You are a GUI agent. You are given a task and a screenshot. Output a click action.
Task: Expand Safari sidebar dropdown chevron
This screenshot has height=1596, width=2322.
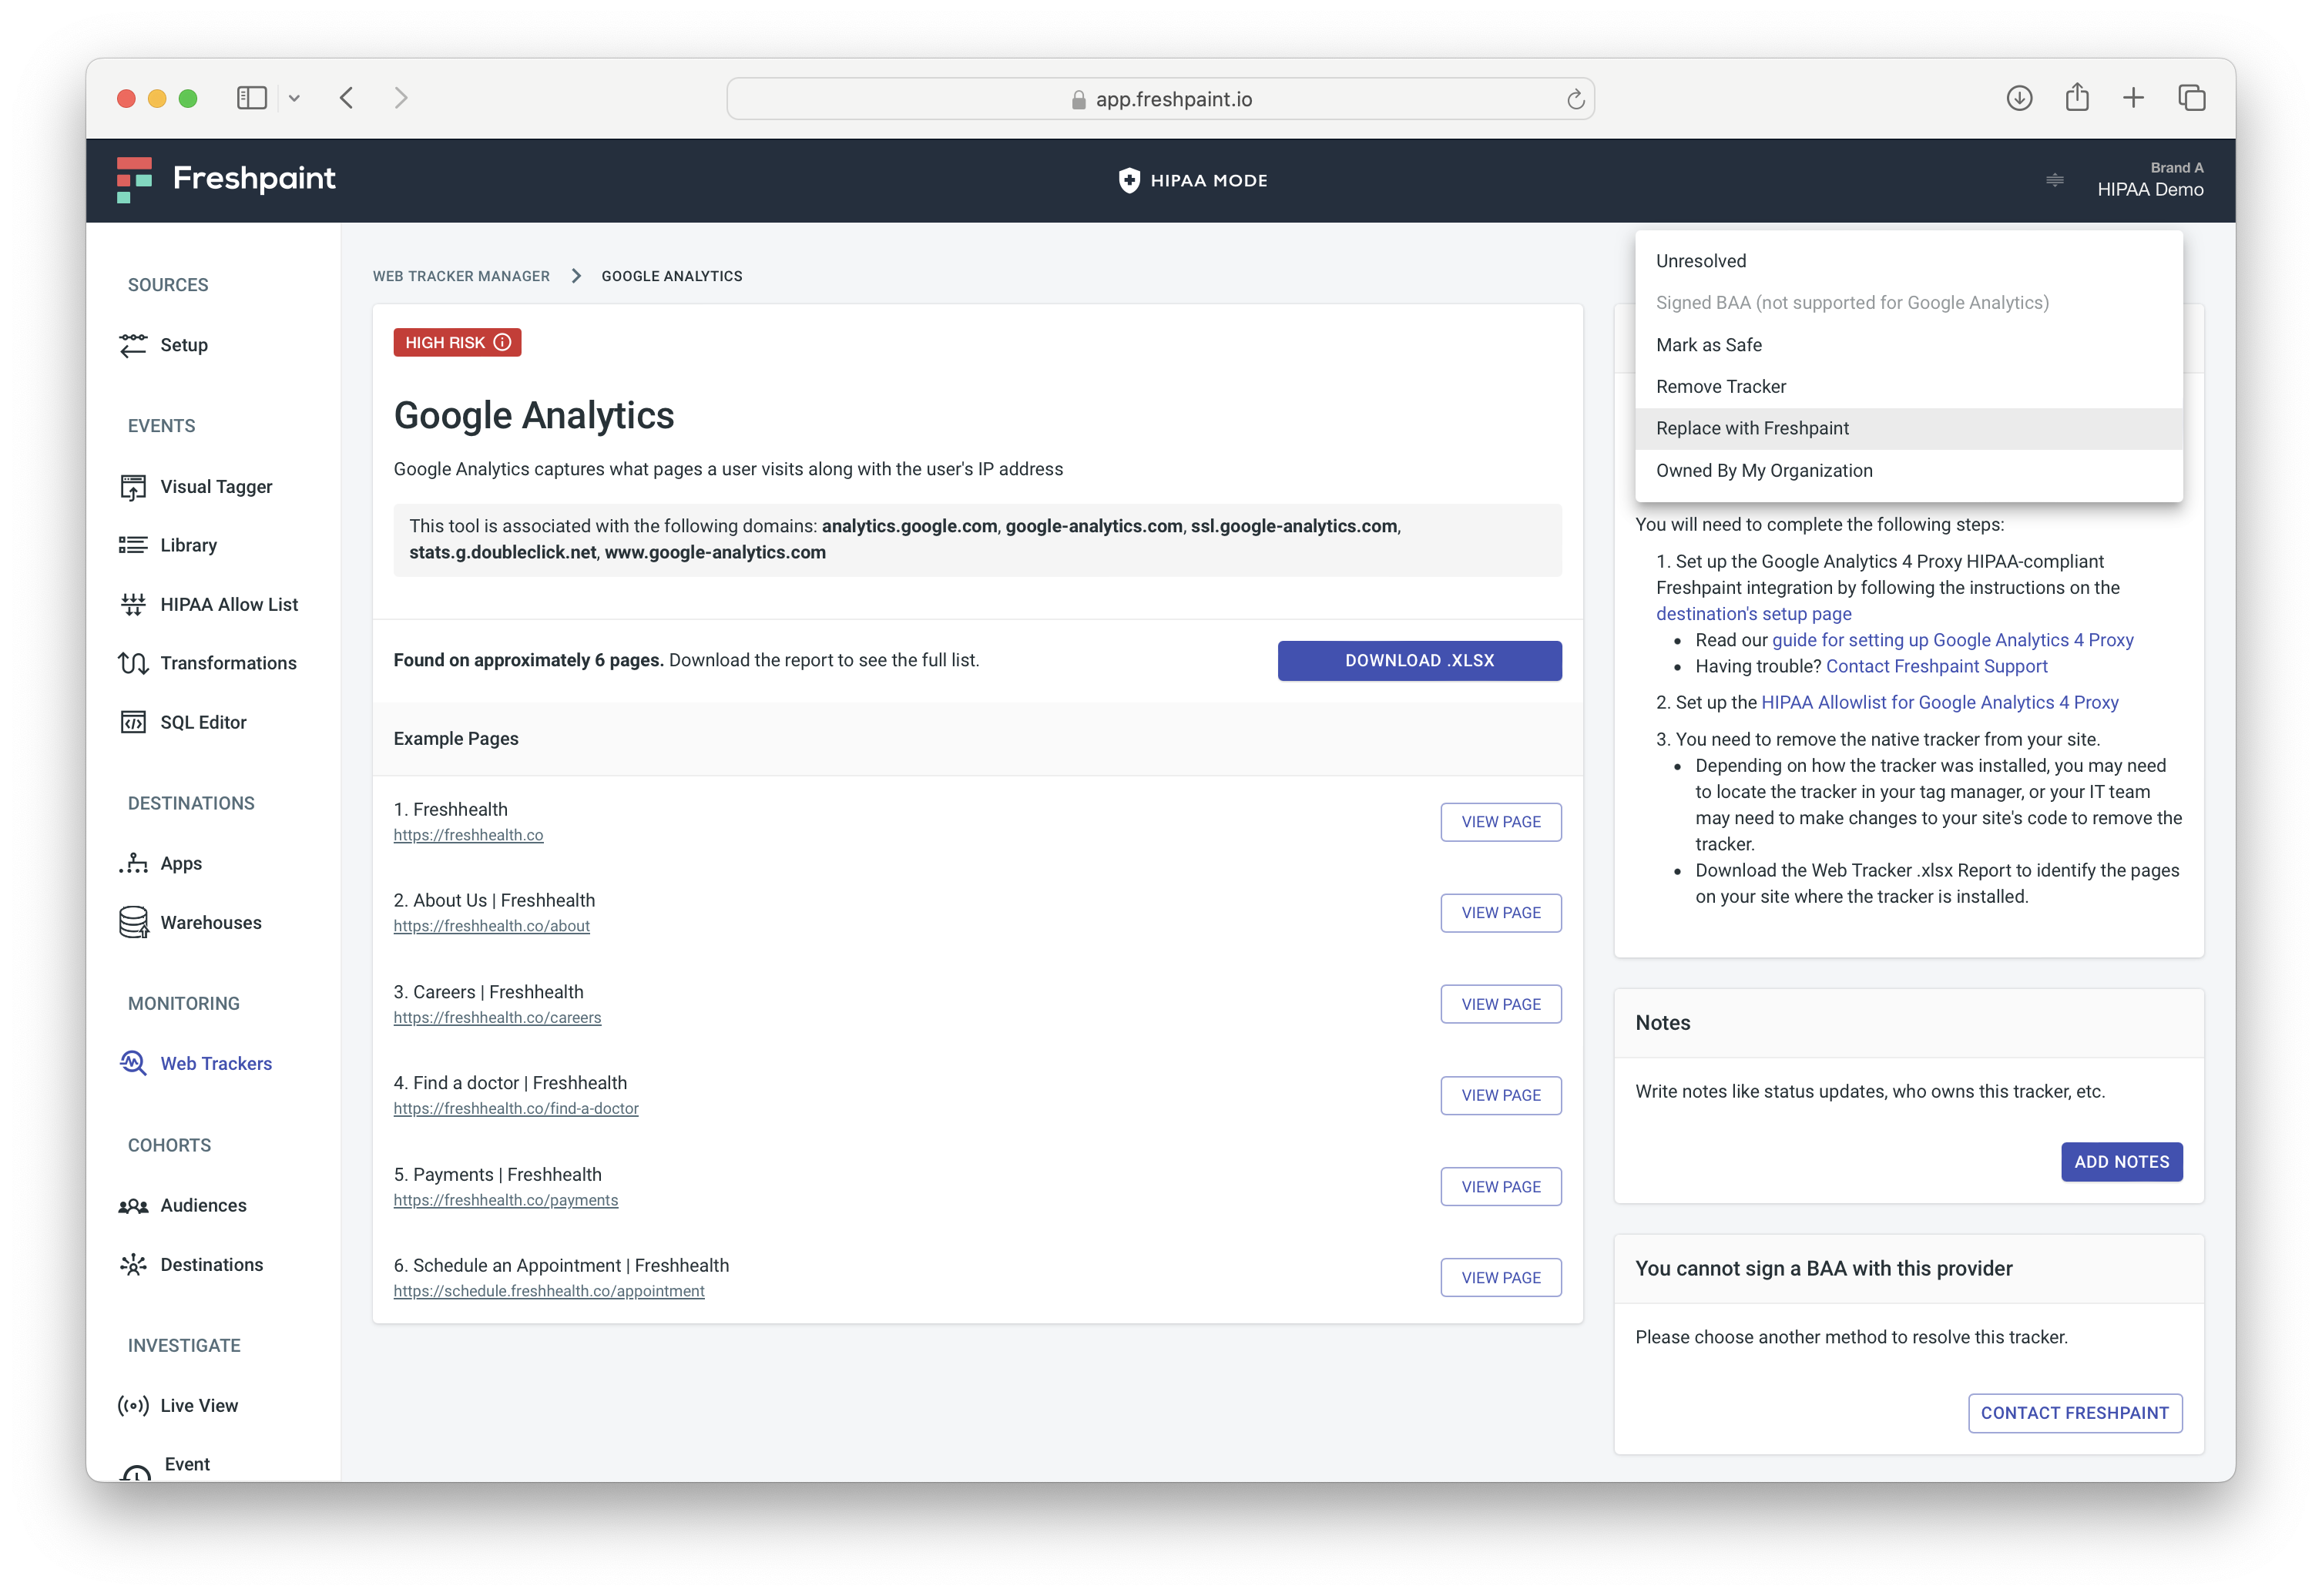[294, 98]
